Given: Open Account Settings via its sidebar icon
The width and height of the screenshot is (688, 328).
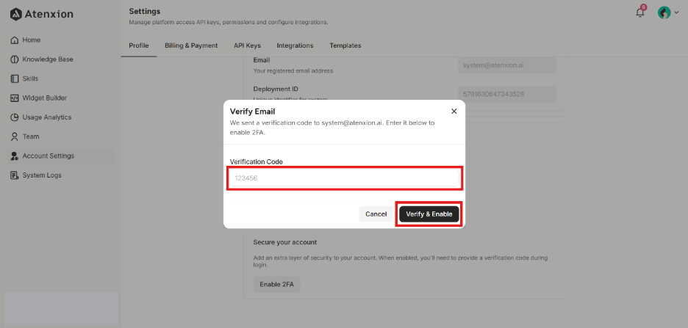Looking at the screenshot, I should pos(14,156).
